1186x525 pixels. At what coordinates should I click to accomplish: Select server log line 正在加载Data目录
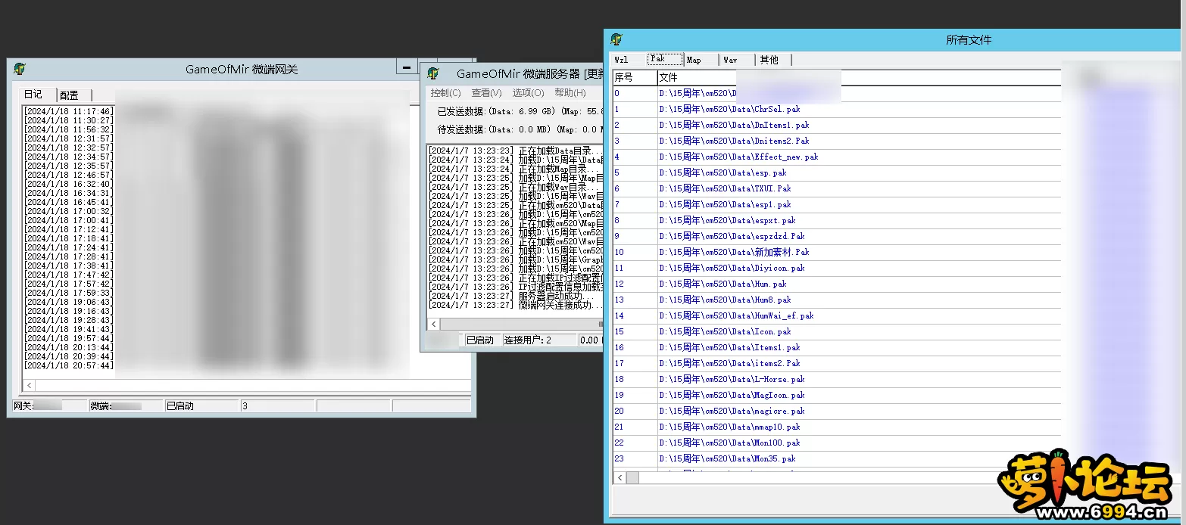point(515,151)
